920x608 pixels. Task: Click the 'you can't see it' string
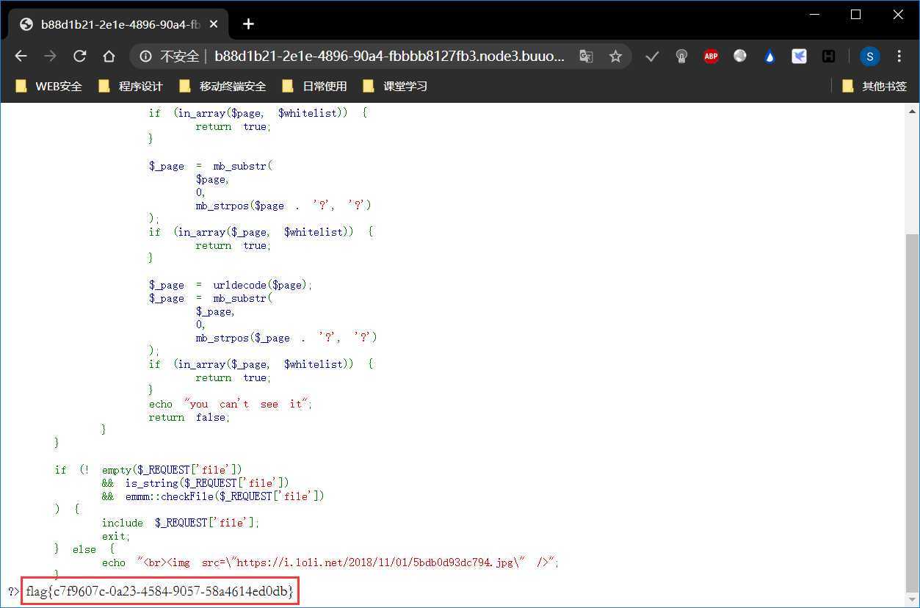[248, 404]
